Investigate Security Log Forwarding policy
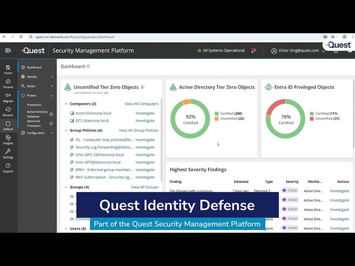The width and height of the screenshot is (355, 266). (145, 147)
